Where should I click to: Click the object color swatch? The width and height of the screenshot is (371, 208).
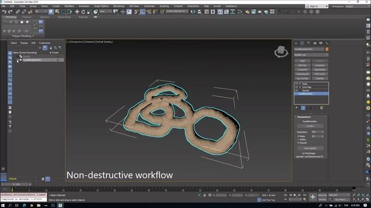point(327,49)
